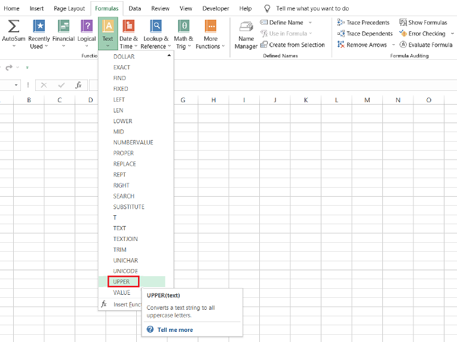Open the Name Manager
The image size is (457, 342).
[246, 30]
